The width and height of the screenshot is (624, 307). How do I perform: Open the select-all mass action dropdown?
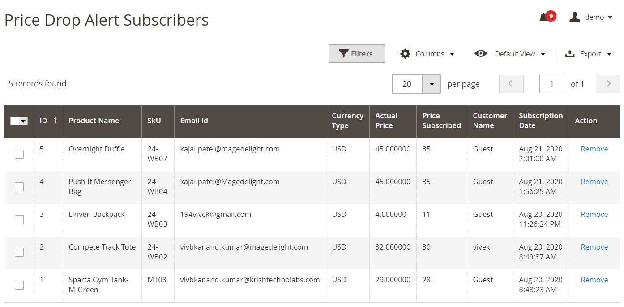tap(23, 121)
